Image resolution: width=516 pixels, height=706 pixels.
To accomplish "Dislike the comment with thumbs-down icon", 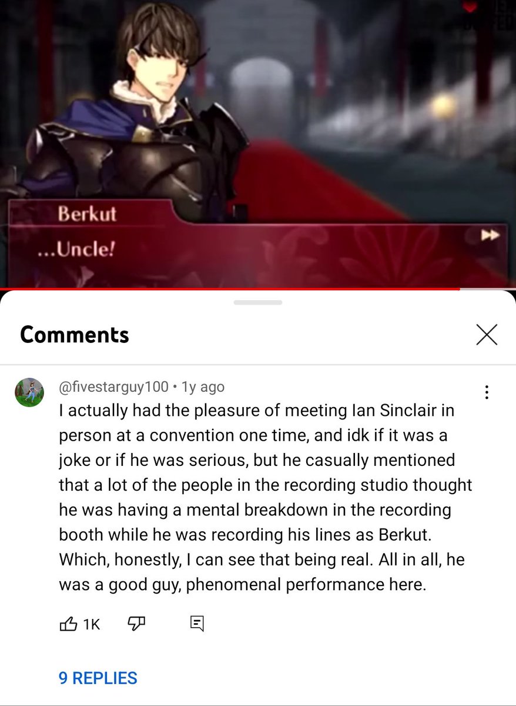I will [136, 624].
